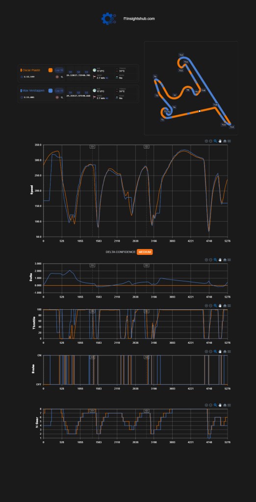Enable selection zoom on the Speed chart

click(x=215, y=141)
